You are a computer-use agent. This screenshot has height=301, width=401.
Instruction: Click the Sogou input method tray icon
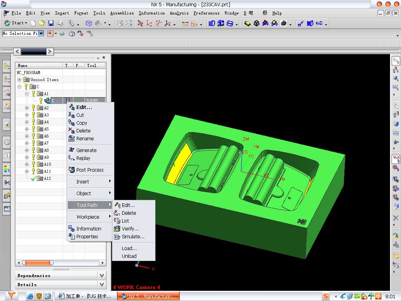[326, 296]
